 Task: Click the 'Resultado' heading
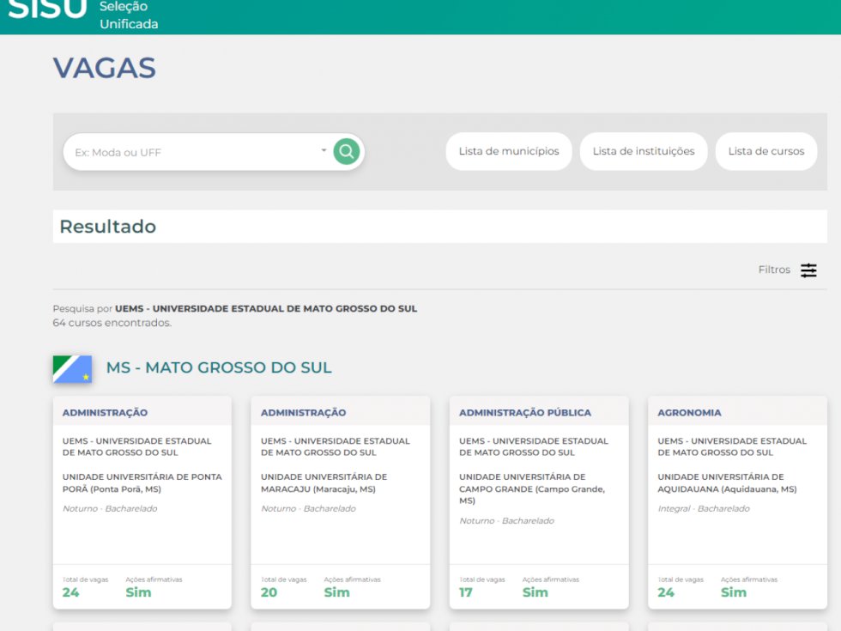(x=108, y=227)
